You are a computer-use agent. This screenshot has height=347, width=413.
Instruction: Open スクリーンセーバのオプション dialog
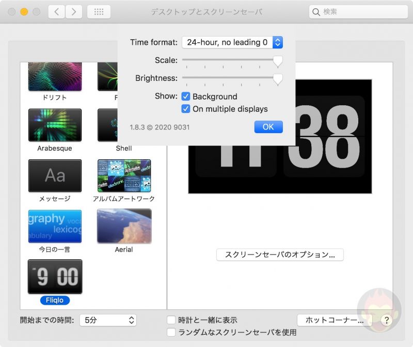click(x=279, y=255)
